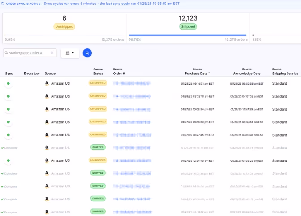Click Amazon logo in the 01/28/25 09:14:01 am row

(x=47, y=83)
